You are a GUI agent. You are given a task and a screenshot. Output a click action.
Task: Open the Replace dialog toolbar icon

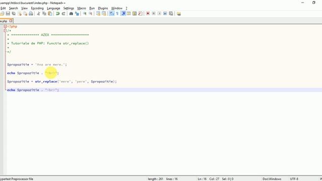(x=77, y=14)
